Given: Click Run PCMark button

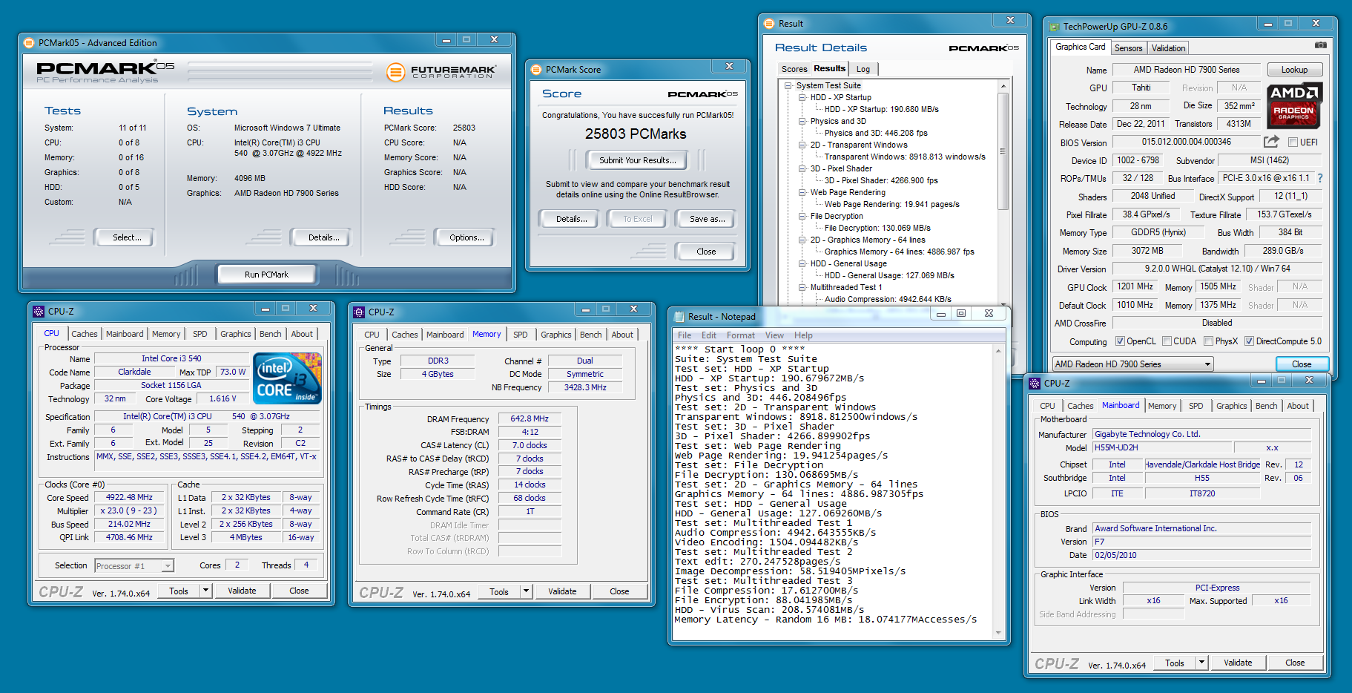Looking at the screenshot, I should pyautogui.click(x=266, y=275).
